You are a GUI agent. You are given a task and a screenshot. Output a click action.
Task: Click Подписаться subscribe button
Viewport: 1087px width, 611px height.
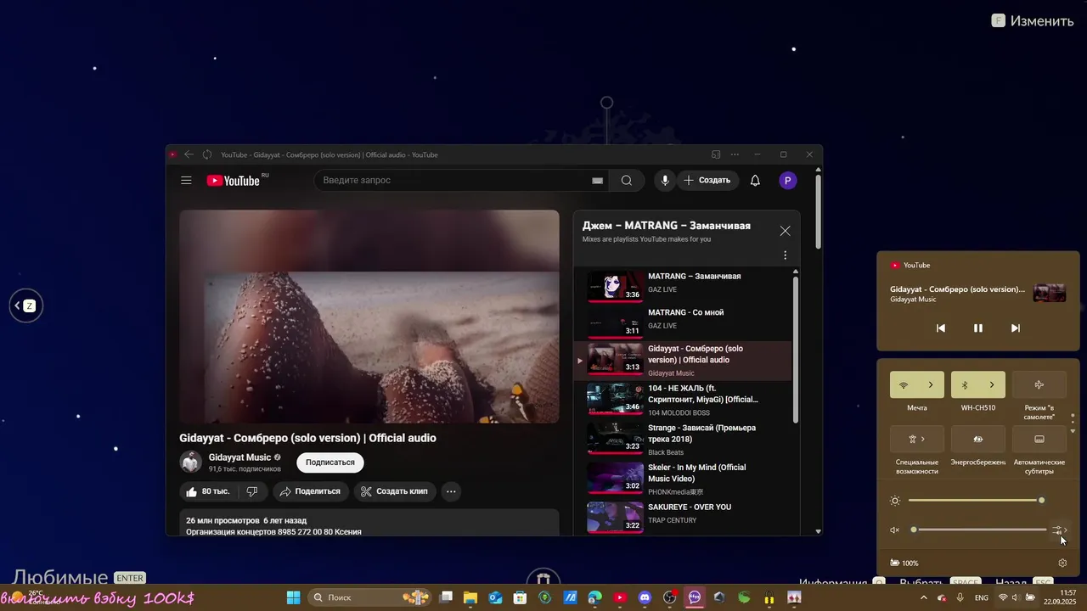(x=330, y=462)
